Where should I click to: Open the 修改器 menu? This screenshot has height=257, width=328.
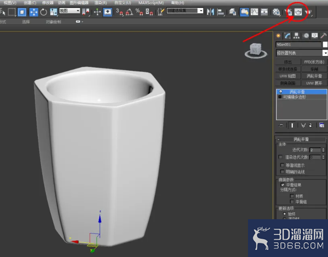click(47, 3)
